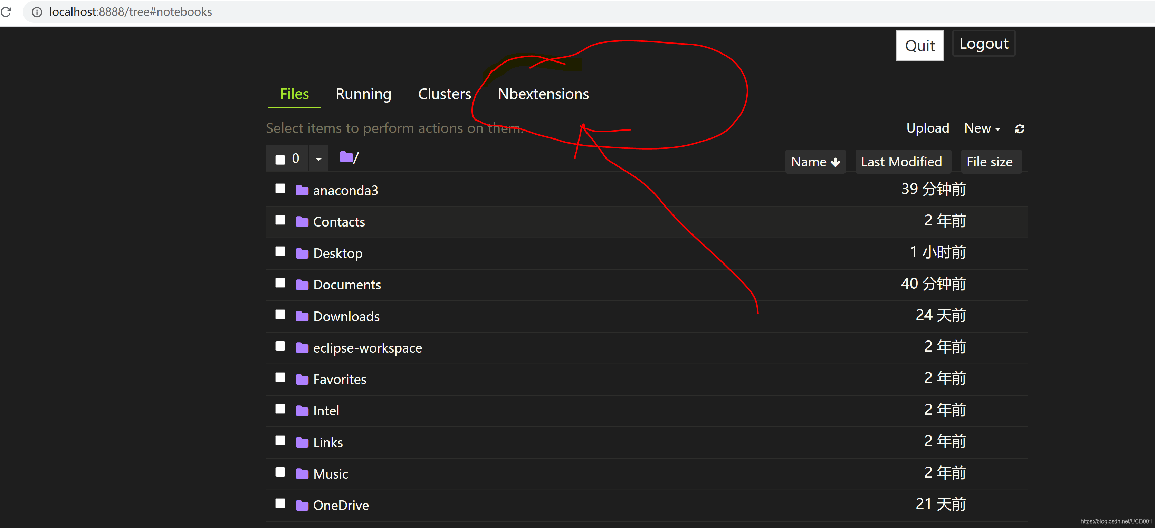Expand the New notebook dropdown
The width and height of the screenshot is (1155, 528).
coord(982,128)
